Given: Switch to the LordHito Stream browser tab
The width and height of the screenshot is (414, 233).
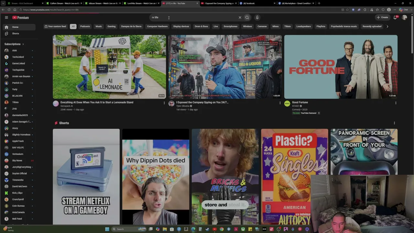Looking at the screenshot, I should point(141,3).
